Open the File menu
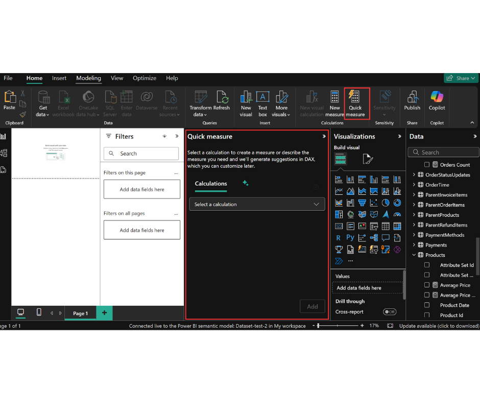 pyautogui.click(x=8, y=78)
